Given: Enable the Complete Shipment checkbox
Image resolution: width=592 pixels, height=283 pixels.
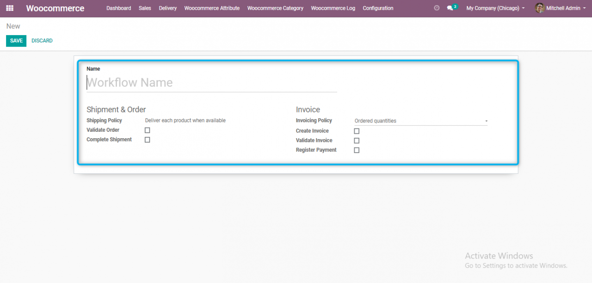Looking at the screenshot, I should pos(147,140).
